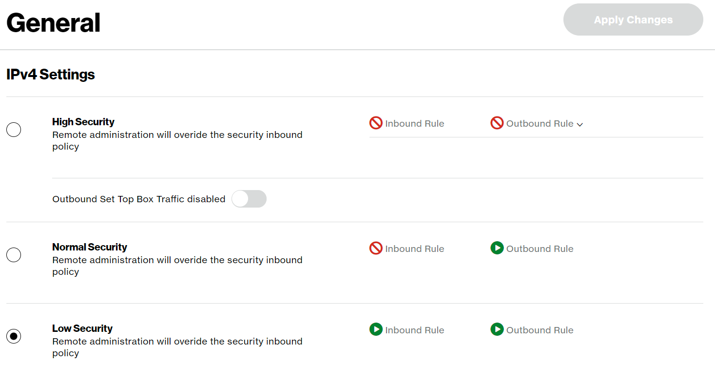Click the Normal Security Outbound Rule label
The height and width of the screenshot is (384, 715).
(540, 249)
